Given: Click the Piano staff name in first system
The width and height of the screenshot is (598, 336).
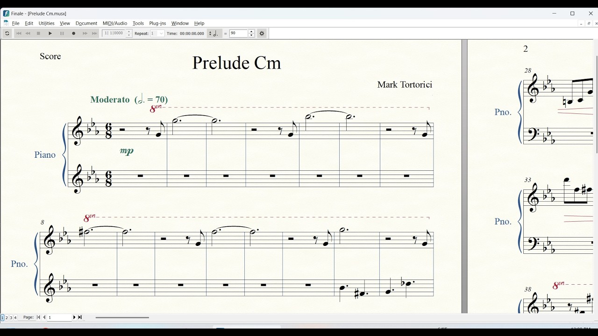Looking at the screenshot, I should [x=45, y=155].
